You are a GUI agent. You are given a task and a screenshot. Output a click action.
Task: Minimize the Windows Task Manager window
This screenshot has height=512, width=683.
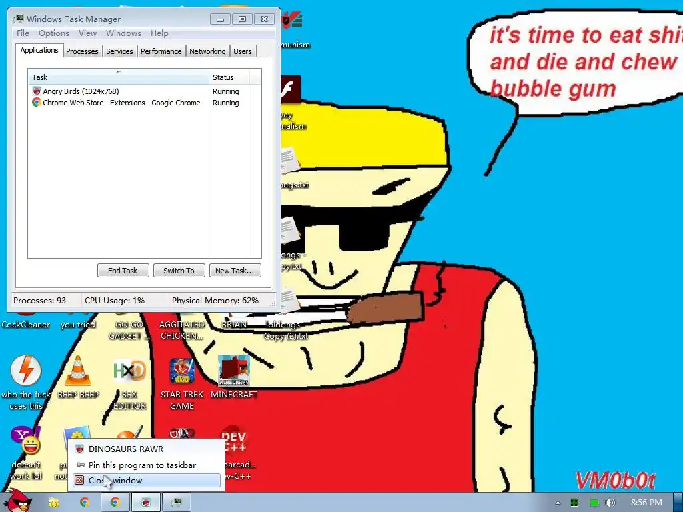click(220, 19)
